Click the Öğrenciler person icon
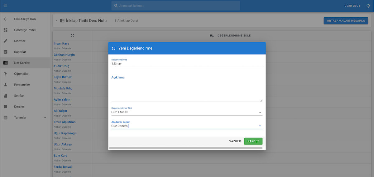The image size is (374, 177). pos(5,74)
